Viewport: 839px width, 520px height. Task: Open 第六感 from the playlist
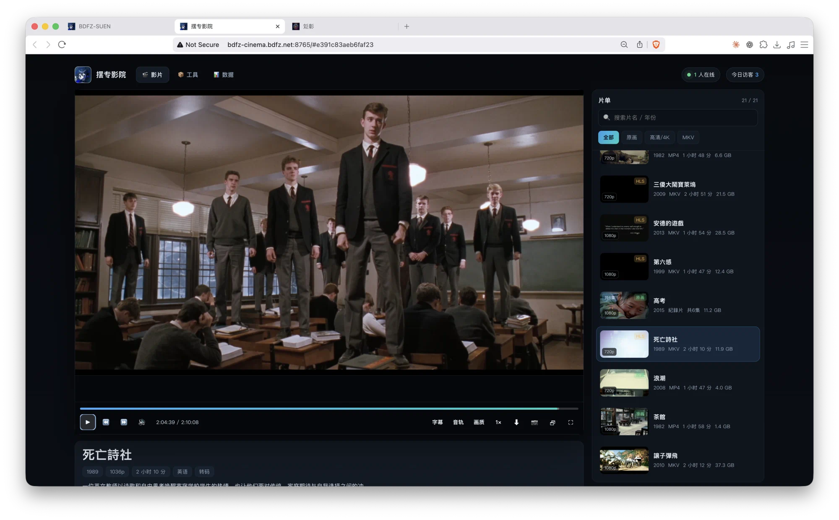coord(678,267)
